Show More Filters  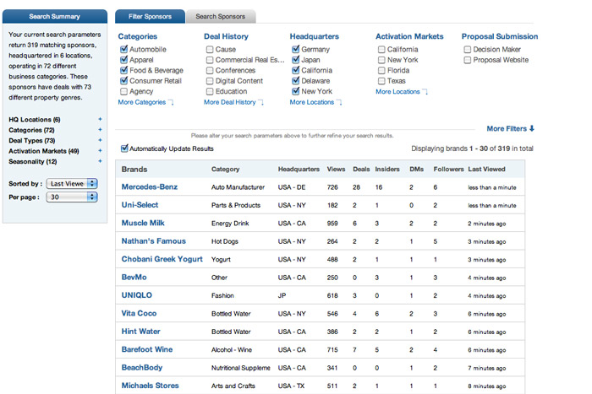coord(511,128)
